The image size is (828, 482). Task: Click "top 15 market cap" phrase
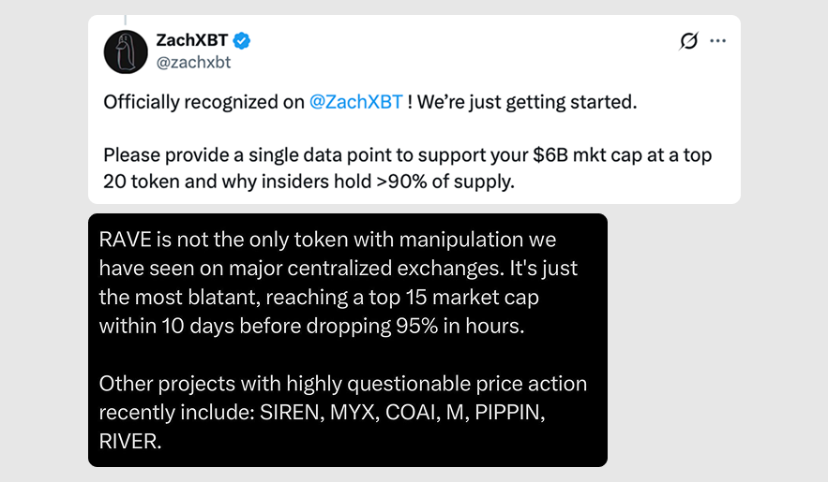click(x=475, y=298)
